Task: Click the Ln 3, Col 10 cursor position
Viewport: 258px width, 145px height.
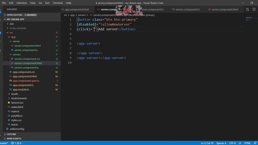Action: pyautogui.click(x=207, y=143)
